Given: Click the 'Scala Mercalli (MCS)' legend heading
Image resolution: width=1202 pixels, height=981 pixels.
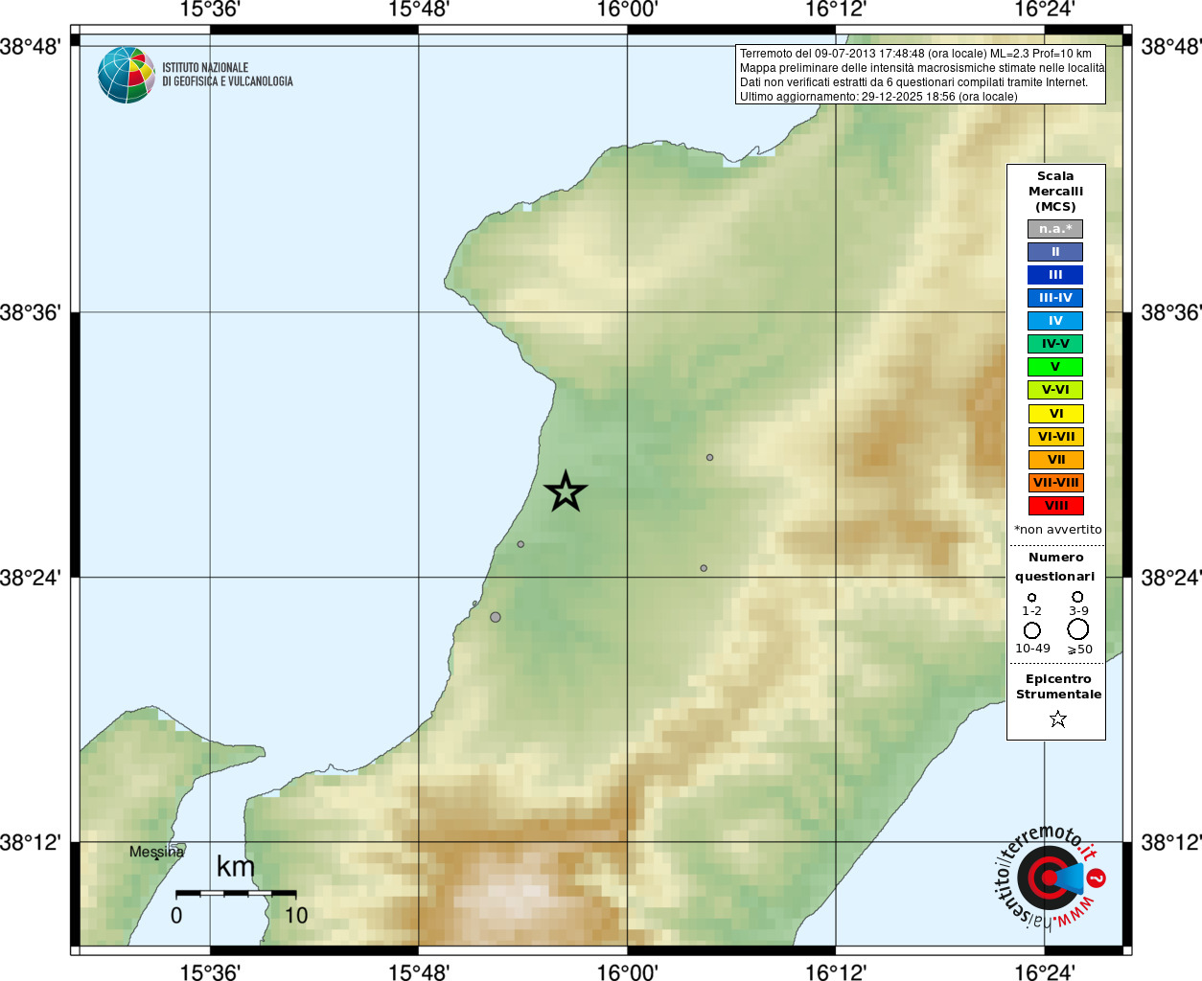Looking at the screenshot, I should coord(1055,192).
